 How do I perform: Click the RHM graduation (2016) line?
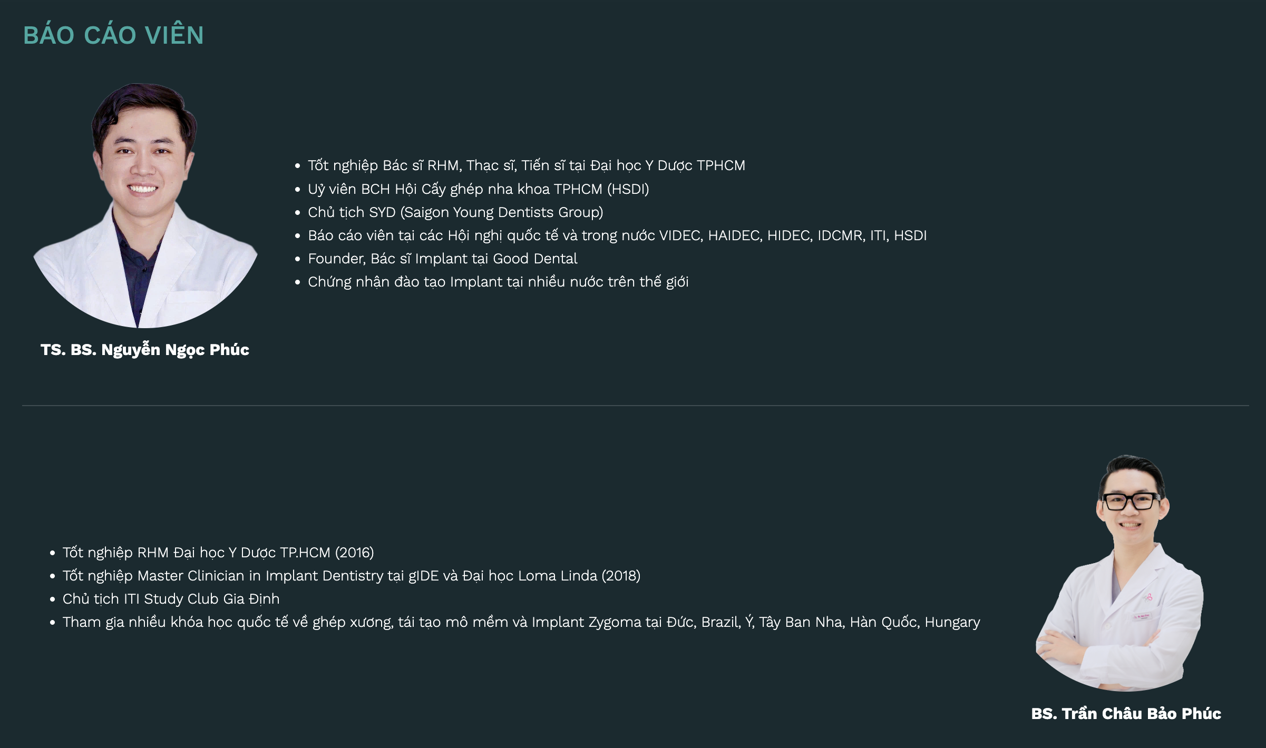point(218,553)
